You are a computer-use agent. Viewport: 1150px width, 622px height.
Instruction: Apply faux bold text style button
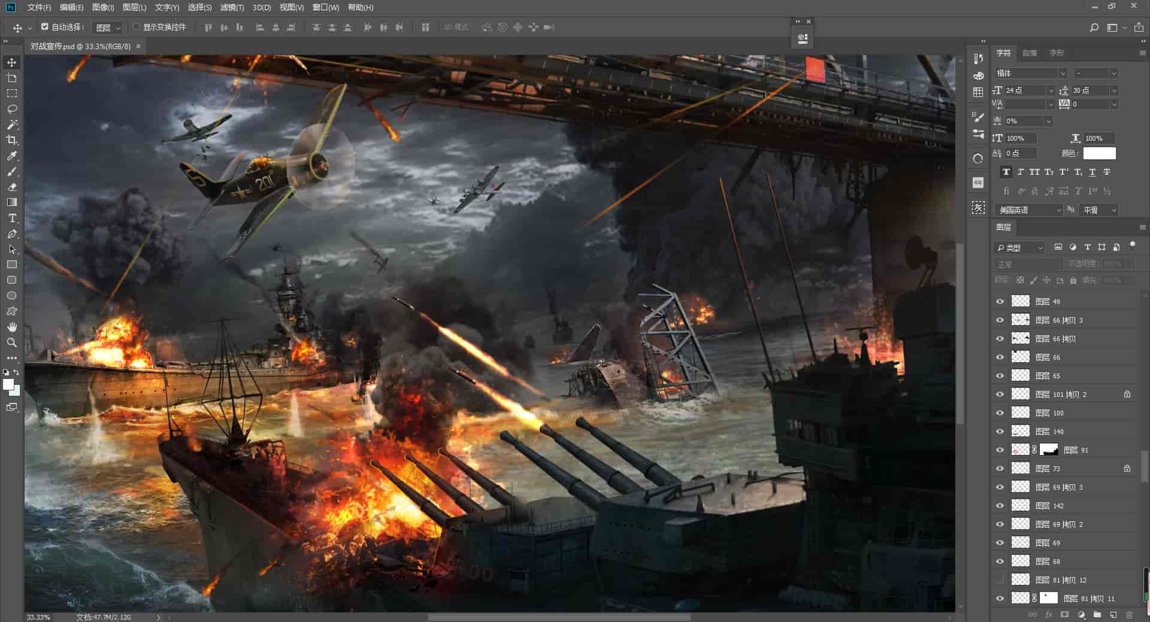[1006, 172]
